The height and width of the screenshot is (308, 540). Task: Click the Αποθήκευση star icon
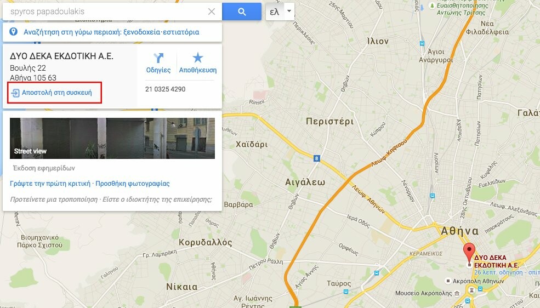[198, 58]
